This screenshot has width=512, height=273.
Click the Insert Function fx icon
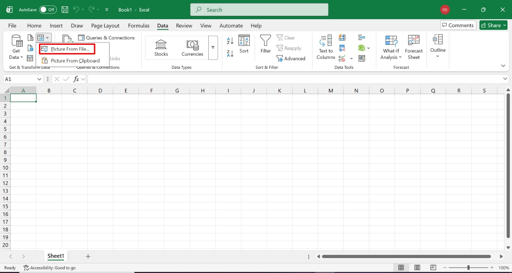pyautogui.click(x=76, y=79)
